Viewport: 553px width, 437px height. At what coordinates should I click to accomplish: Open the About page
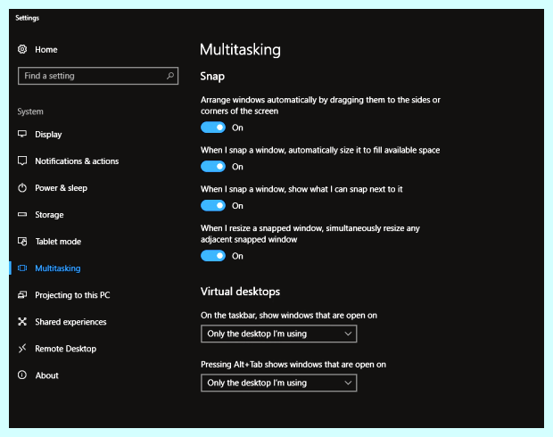tap(47, 375)
